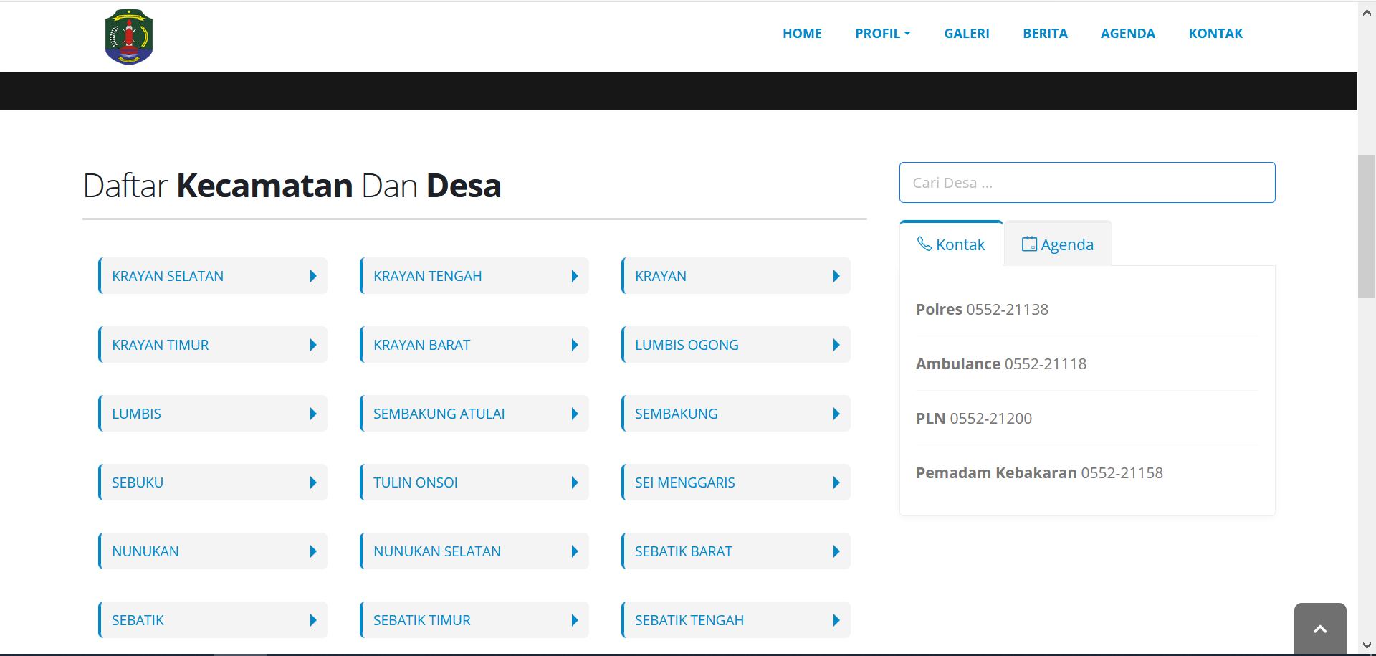Click the phone icon on Kontak tab
1376x656 pixels.
(x=924, y=244)
